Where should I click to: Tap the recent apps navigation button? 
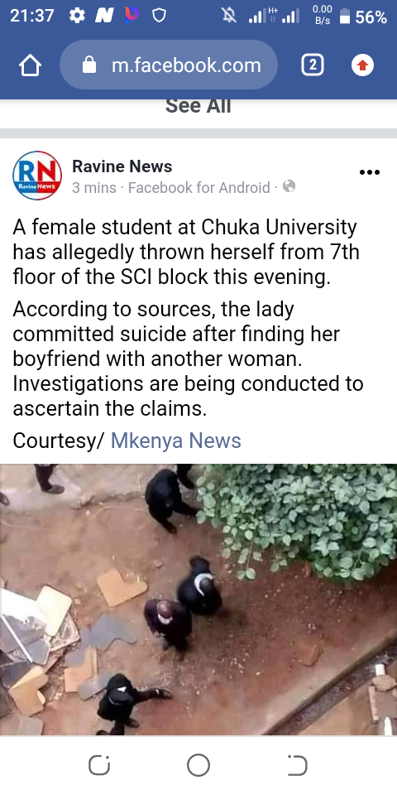click(99, 765)
